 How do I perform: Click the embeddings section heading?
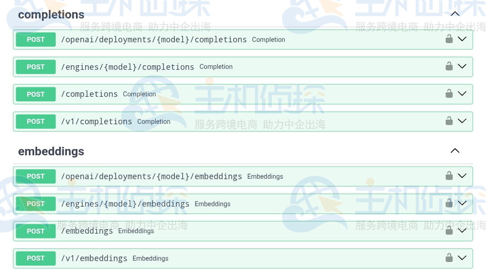tap(51, 152)
